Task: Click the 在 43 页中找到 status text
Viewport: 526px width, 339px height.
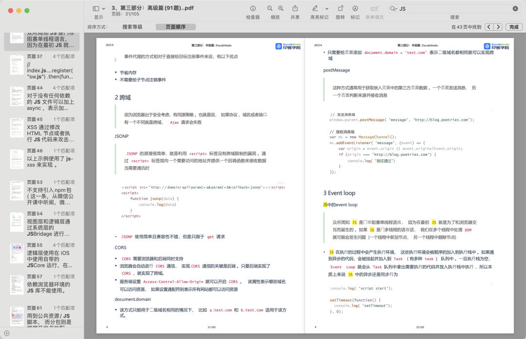Action: 466,27
